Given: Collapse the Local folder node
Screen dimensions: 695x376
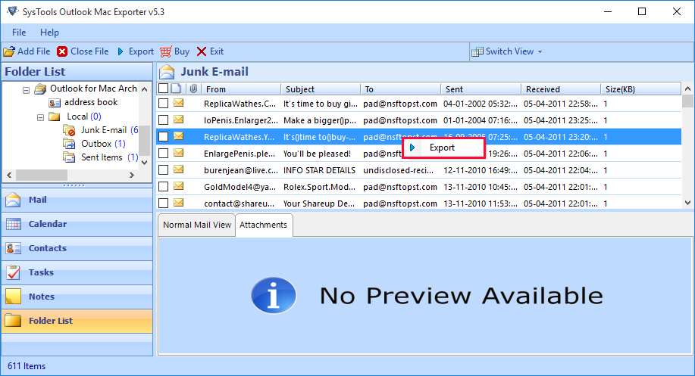Looking at the screenshot, I should pos(40,118).
